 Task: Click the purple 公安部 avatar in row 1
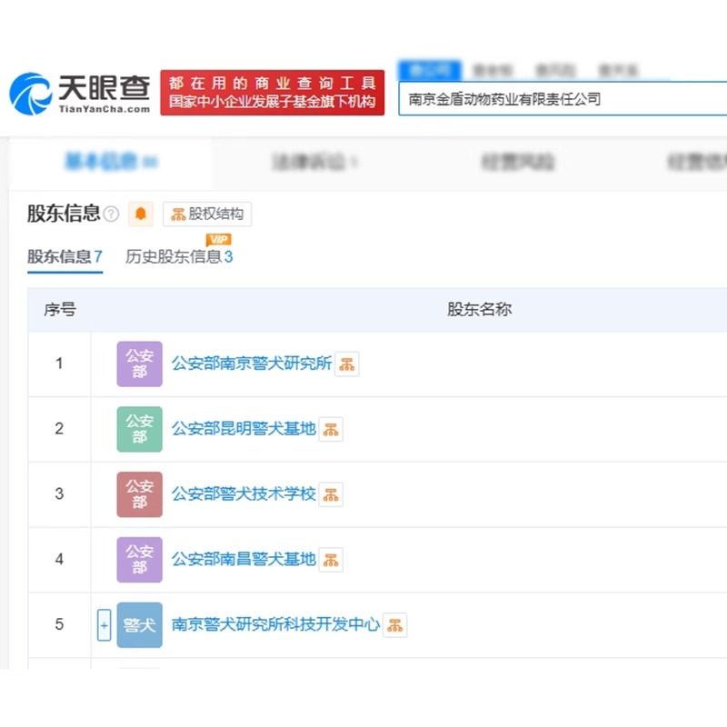coord(139,364)
